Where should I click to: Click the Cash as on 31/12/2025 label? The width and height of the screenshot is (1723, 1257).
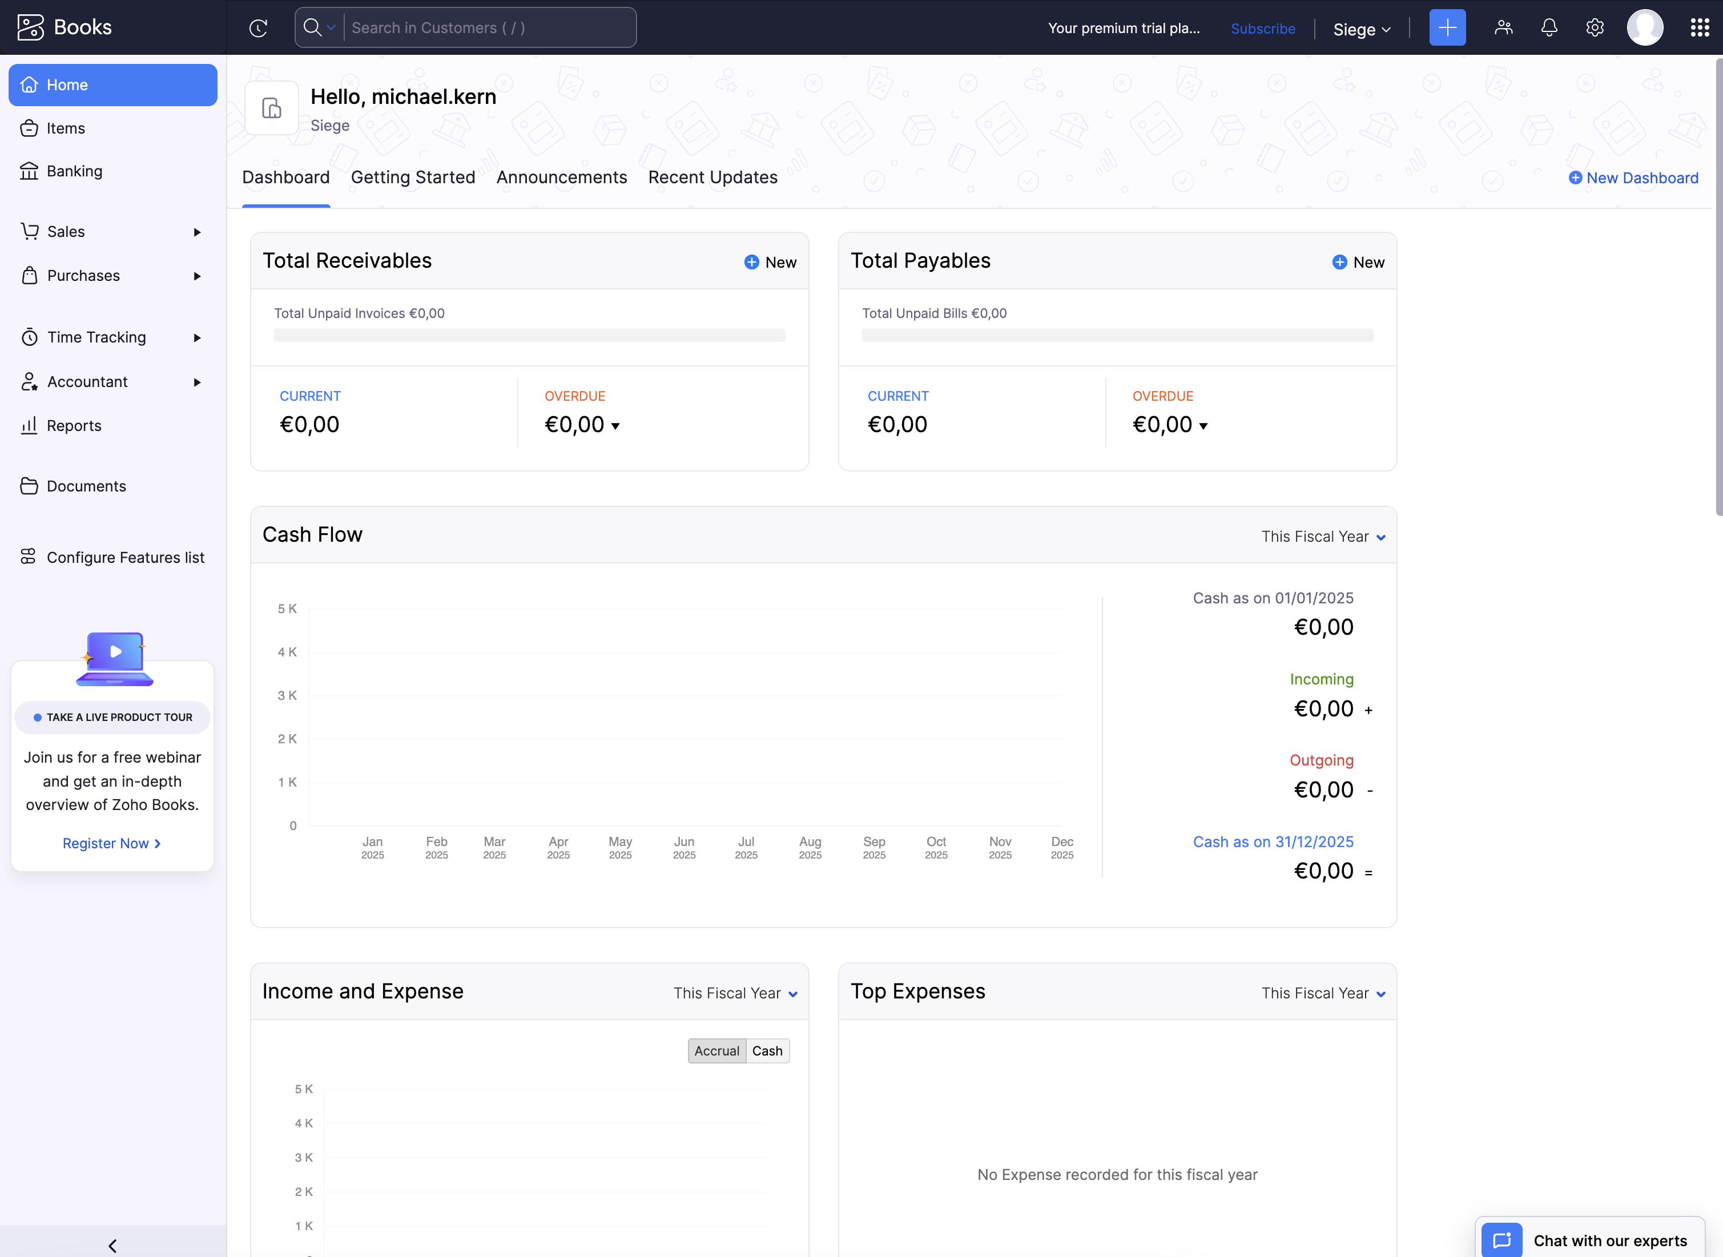(x=1273, y=841)
